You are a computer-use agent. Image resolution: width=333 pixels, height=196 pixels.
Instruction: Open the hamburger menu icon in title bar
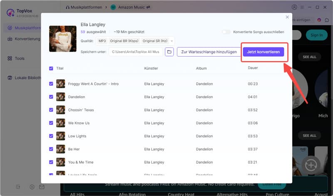click(x=302, y=7)
